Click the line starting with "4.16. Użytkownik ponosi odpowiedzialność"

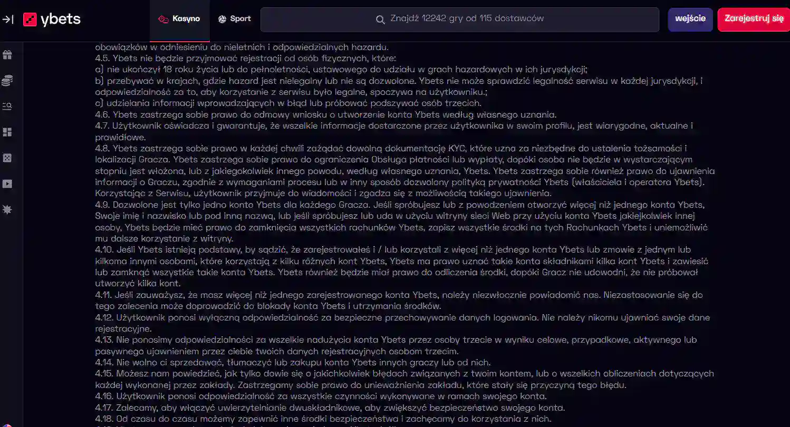click(321, 396)
